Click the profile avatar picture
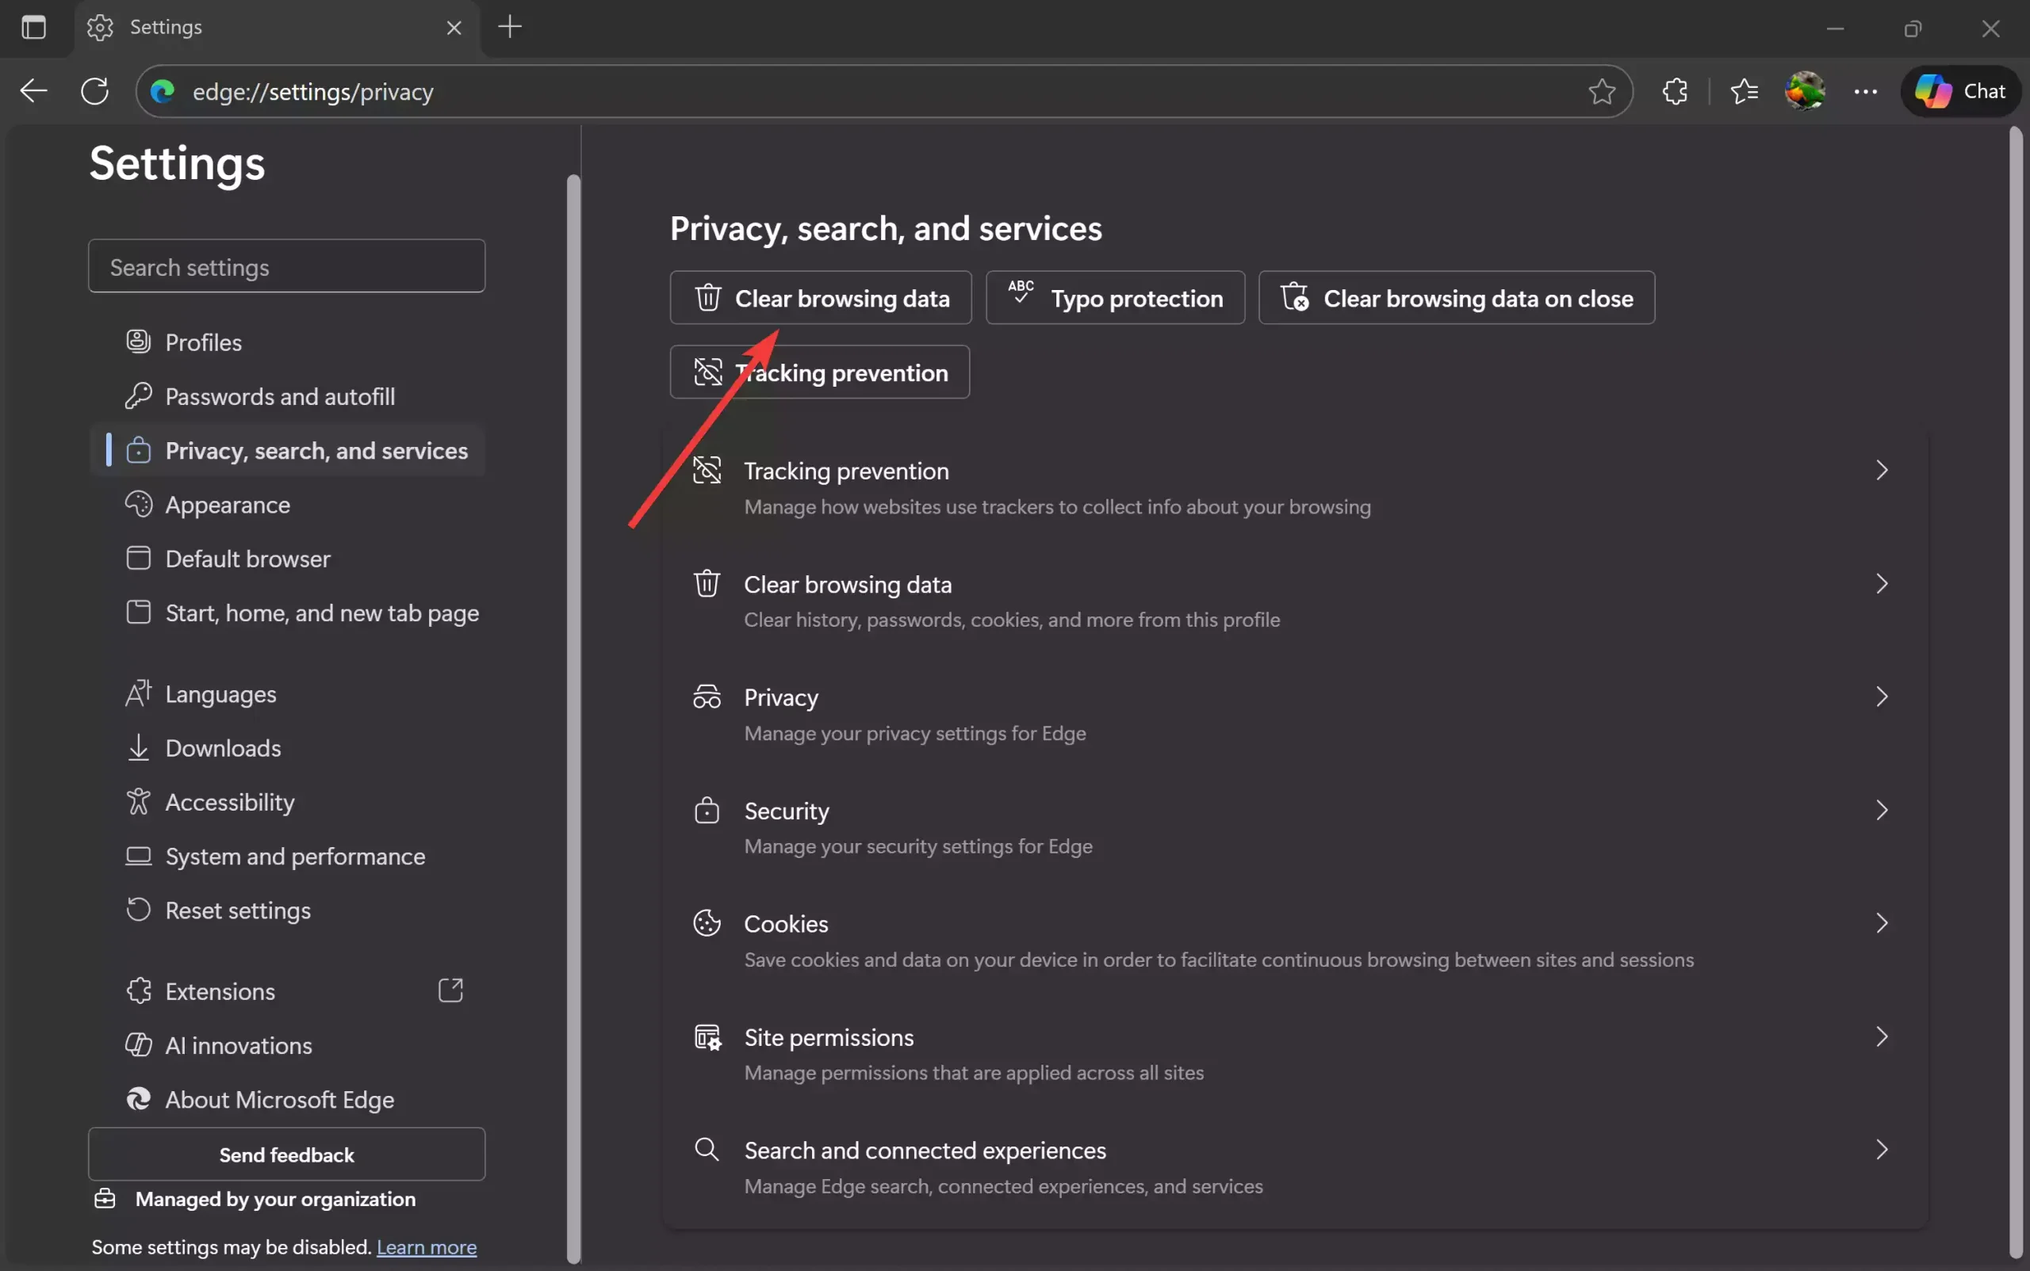Screen dimensions: 2030x1271 (1805, 91)
